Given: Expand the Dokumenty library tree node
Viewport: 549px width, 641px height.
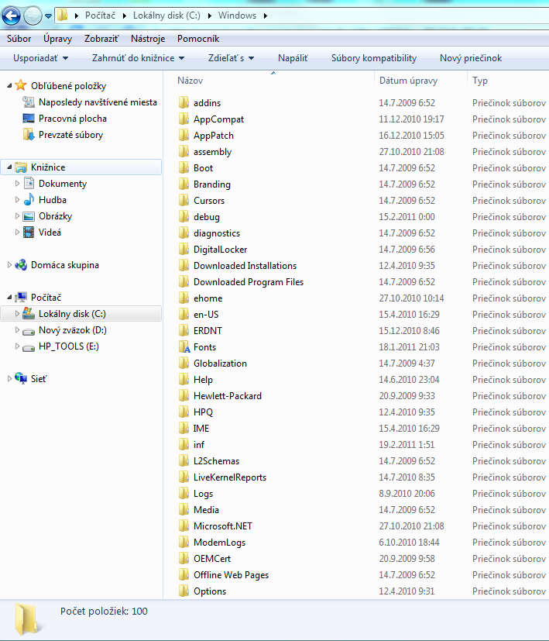Looking at the screenshot, I should pyautogui.click(x=18, y=184).
